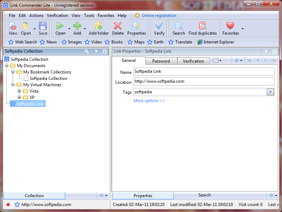Verify links with checkmark icon
The height and width of the screenshot is (212, 282).
click(x=159, y=29)
